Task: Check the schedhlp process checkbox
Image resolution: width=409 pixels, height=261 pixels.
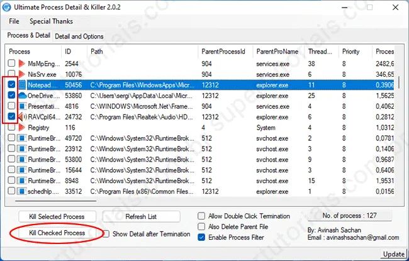Action: point(11,191)
